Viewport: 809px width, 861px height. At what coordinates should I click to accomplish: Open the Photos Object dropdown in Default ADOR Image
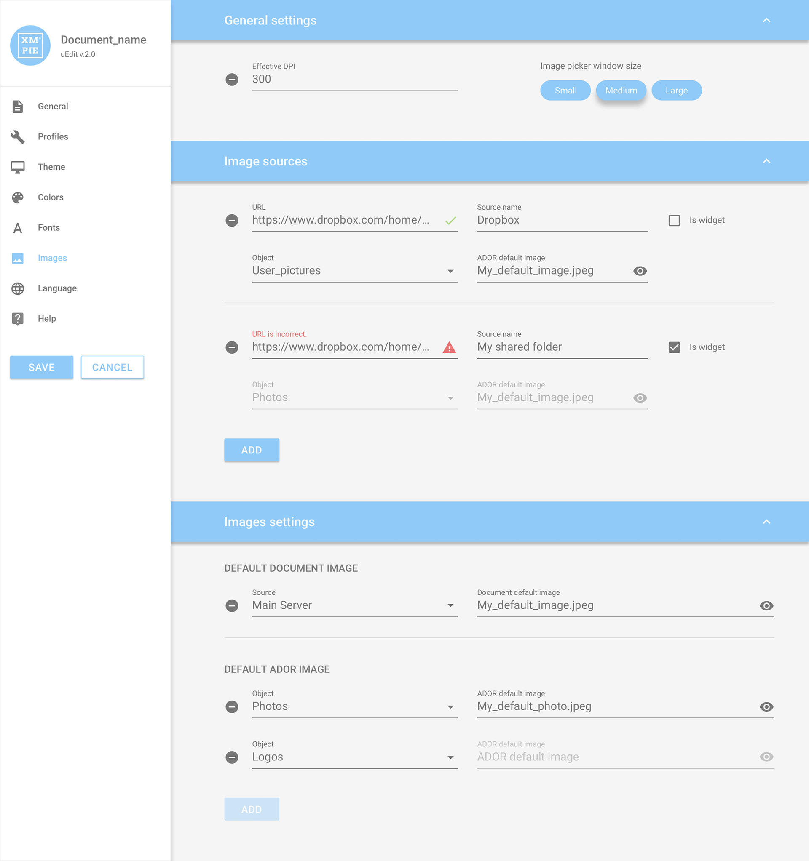[355, 706]
